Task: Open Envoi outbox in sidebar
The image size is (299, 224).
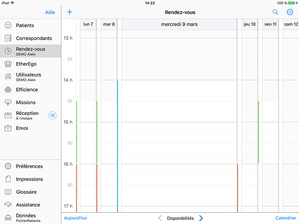Action: click(22, 128)
